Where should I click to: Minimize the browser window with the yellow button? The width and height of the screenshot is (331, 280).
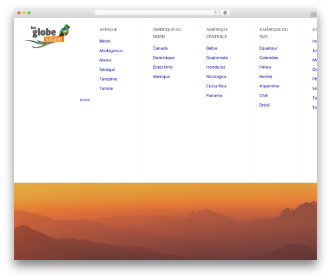tap(24, 13)
